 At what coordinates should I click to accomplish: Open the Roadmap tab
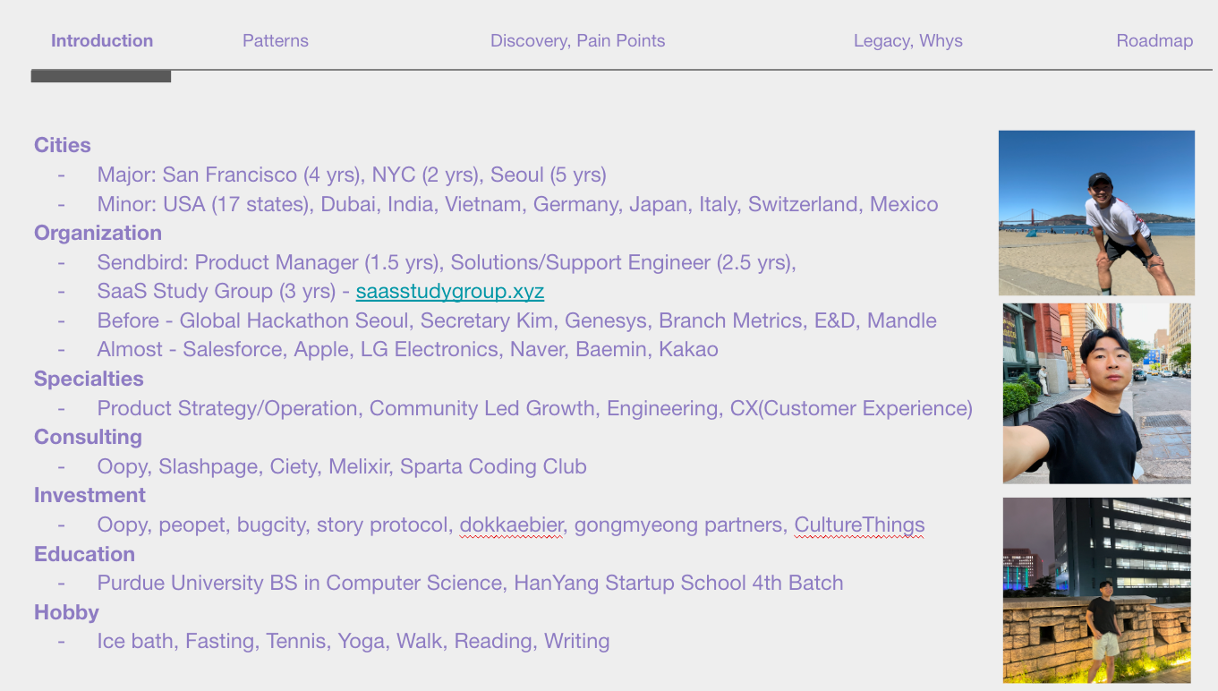[x=1154, y=40]
